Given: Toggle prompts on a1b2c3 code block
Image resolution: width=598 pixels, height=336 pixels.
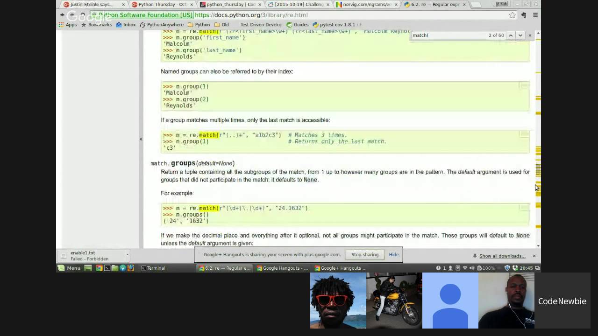Looking at the screenshot, I should click(x=524, y=134).
